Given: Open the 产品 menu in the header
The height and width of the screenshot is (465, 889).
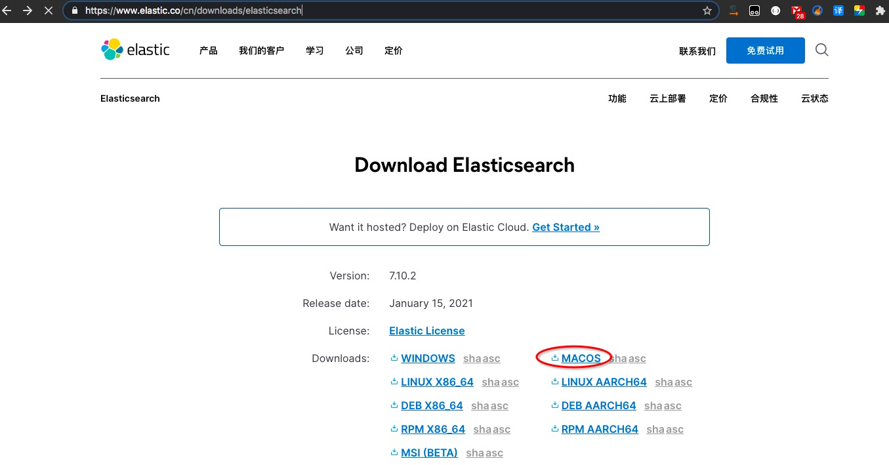Looking at the screenshot, I should [209, 51].
